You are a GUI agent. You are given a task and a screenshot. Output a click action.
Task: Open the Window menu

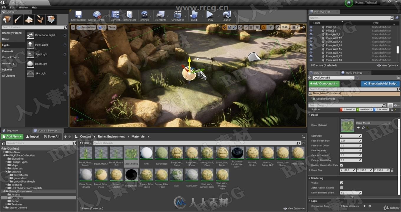click(x=23, y=7)
